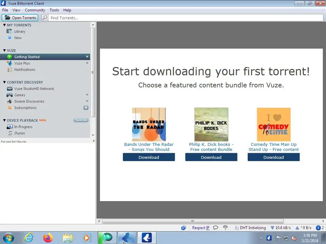This screenshot has width=326, height=244.
Task: Click Vuze frog icon in system tray
Action: [269, 238]
